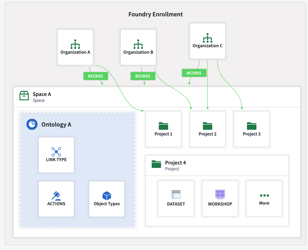The image size is (308, 250).
Task: Click the access badge under Organization A
Action: point(95,76)
